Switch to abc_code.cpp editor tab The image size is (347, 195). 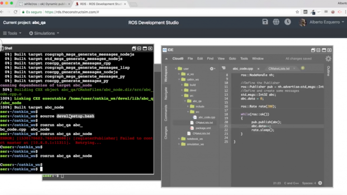(x=243, y=69)
